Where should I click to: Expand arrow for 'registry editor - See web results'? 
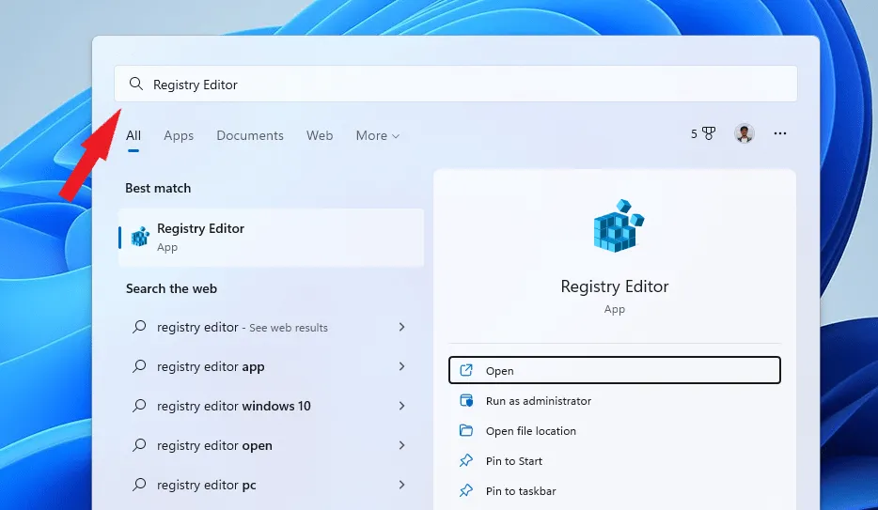click(x=401, y=327)
